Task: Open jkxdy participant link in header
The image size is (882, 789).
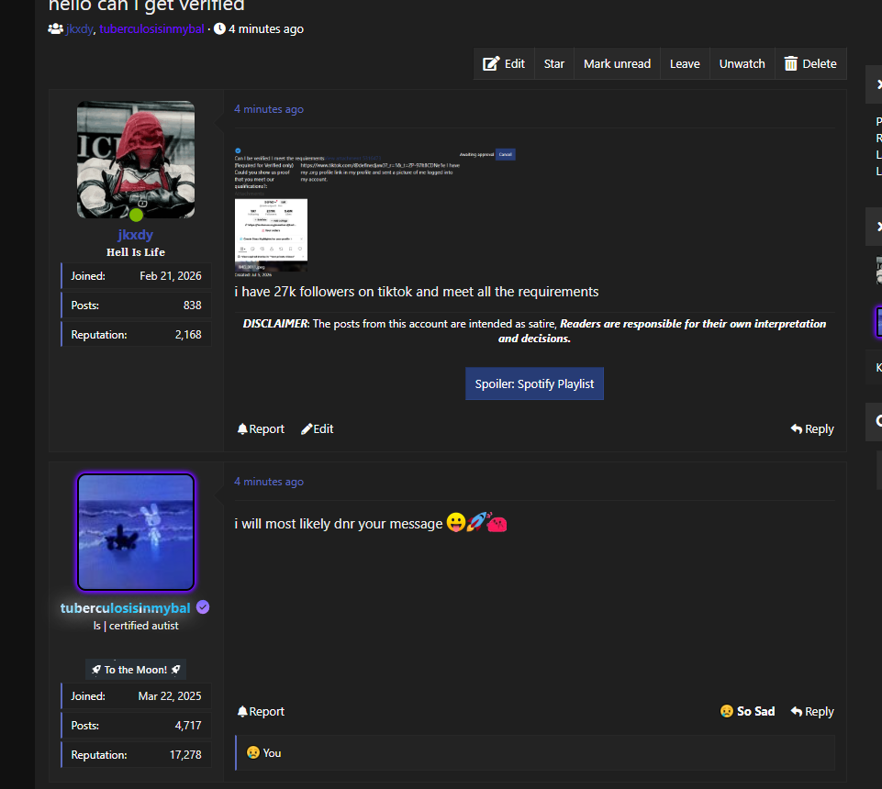Action: [x=79, y=28]
